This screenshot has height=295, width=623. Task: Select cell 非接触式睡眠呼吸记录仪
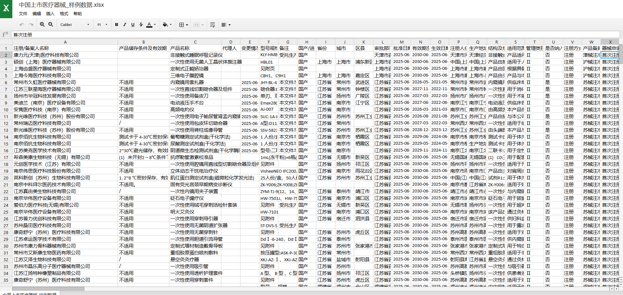click(195, 55)
